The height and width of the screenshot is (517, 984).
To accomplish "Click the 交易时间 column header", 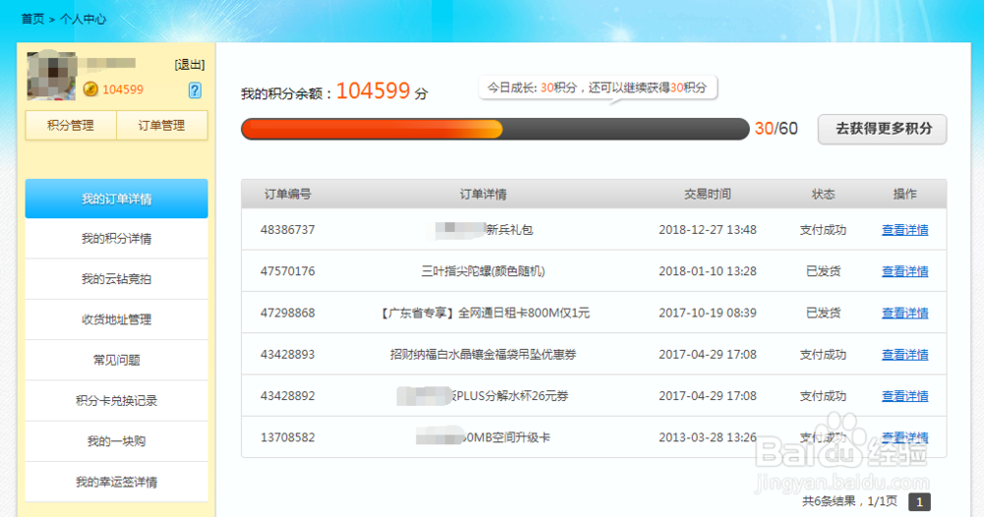I will coord(707,195).
